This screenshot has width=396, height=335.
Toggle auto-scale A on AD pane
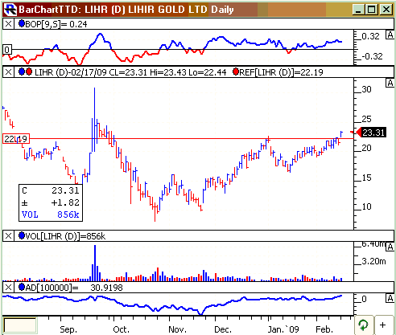[x=390, y=298]
